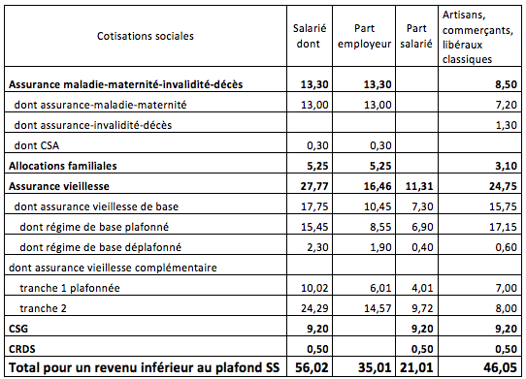This screenshot has width=526, height=379.
Task: Click value 10,45 in vieillesse de base row
Action: [x=378, y=206]
